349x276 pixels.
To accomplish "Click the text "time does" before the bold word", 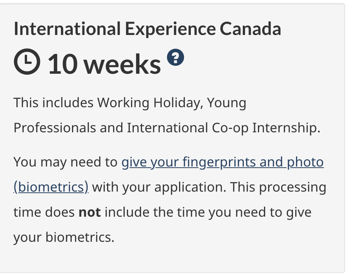I will click(x=44, y=212).
